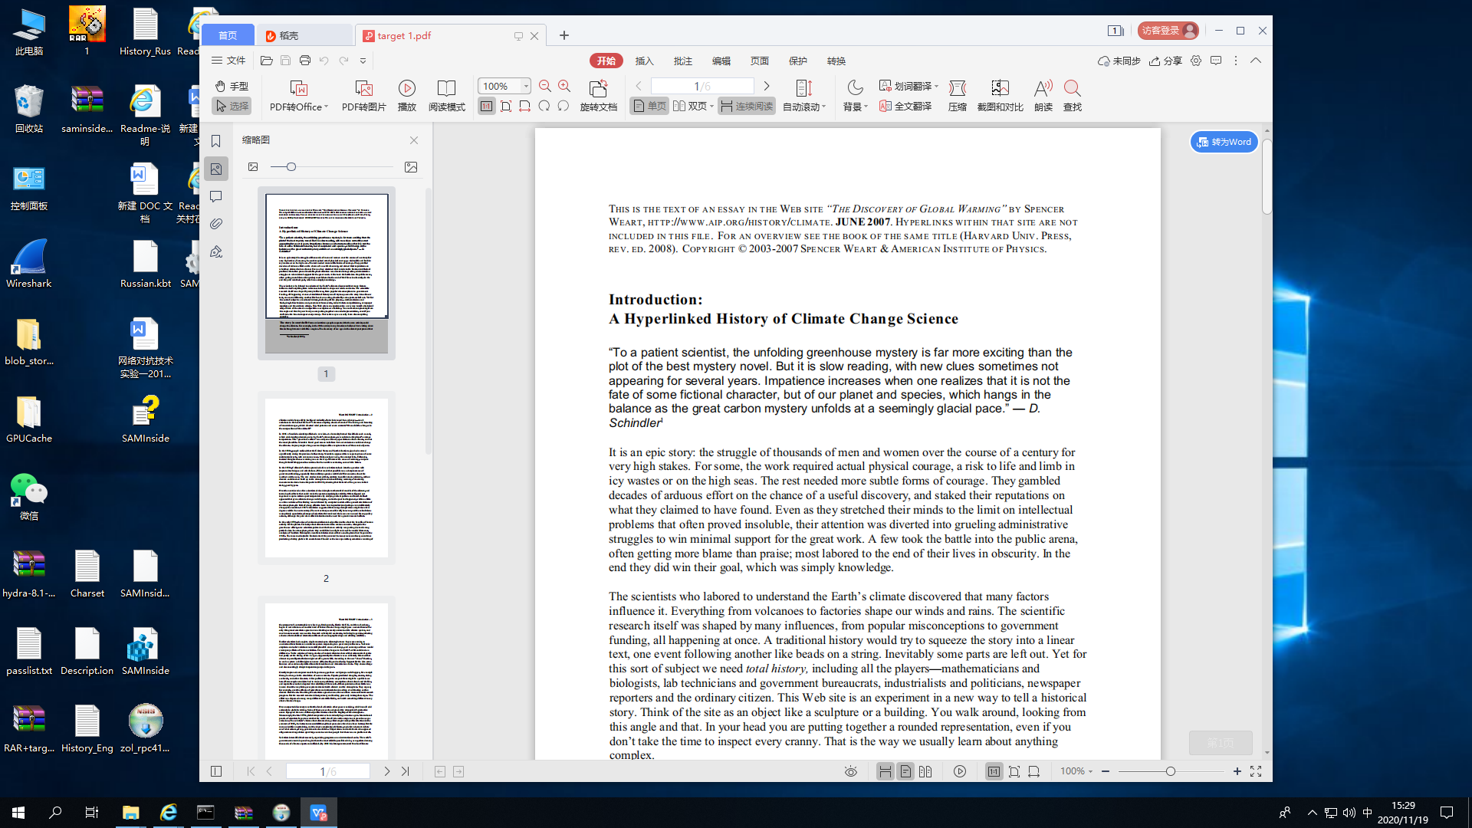This screenshot has width=1472, height=828.
Task: Select page 2 thumbnail
Action: point(326,477)
